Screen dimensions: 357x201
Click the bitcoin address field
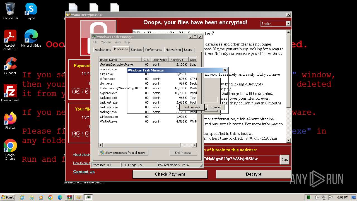[x=241, y=159]
